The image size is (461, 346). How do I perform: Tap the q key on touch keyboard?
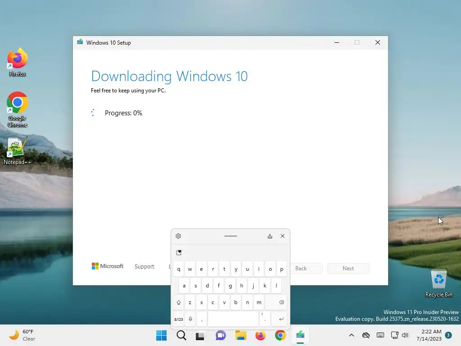178,269
